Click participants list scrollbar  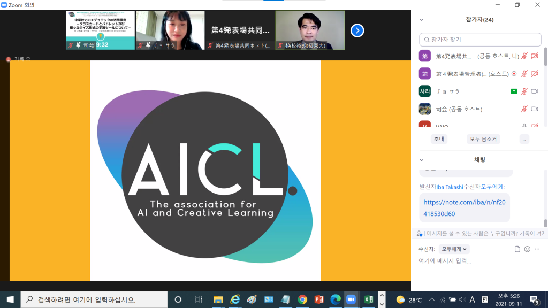(545, 57)
